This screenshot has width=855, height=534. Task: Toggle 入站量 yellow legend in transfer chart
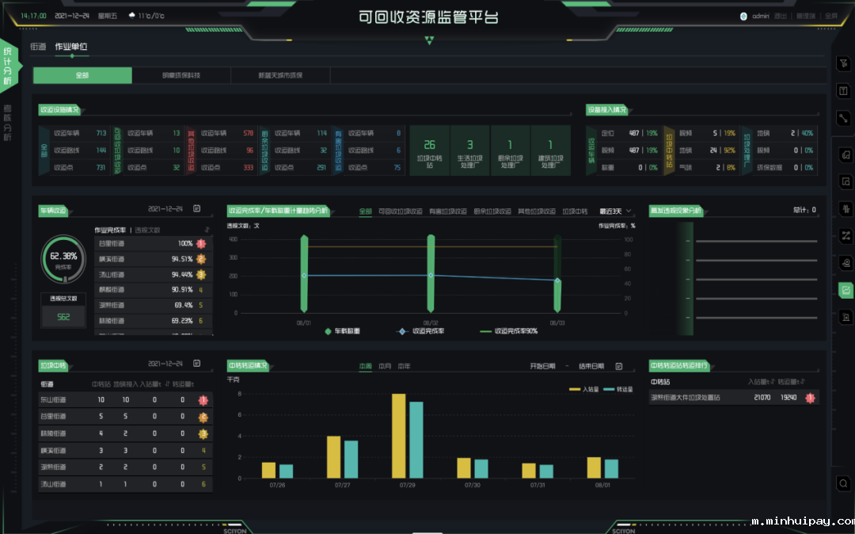(584, 389)
